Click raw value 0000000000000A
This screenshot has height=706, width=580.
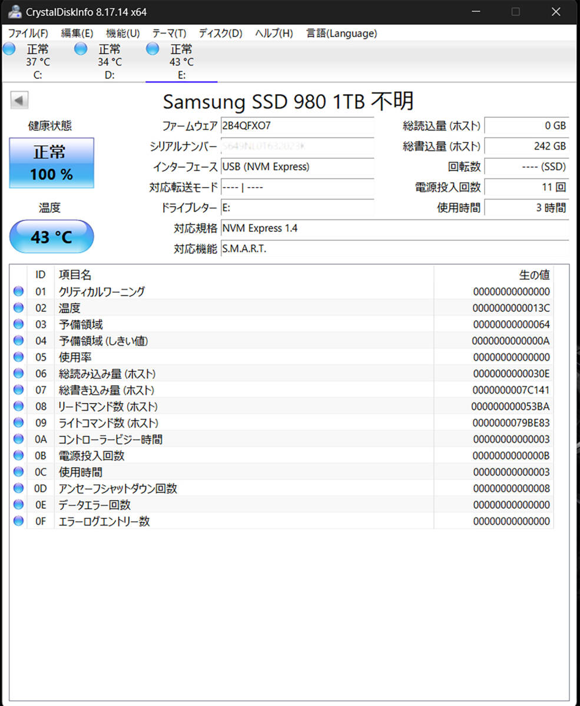(511, 341)
